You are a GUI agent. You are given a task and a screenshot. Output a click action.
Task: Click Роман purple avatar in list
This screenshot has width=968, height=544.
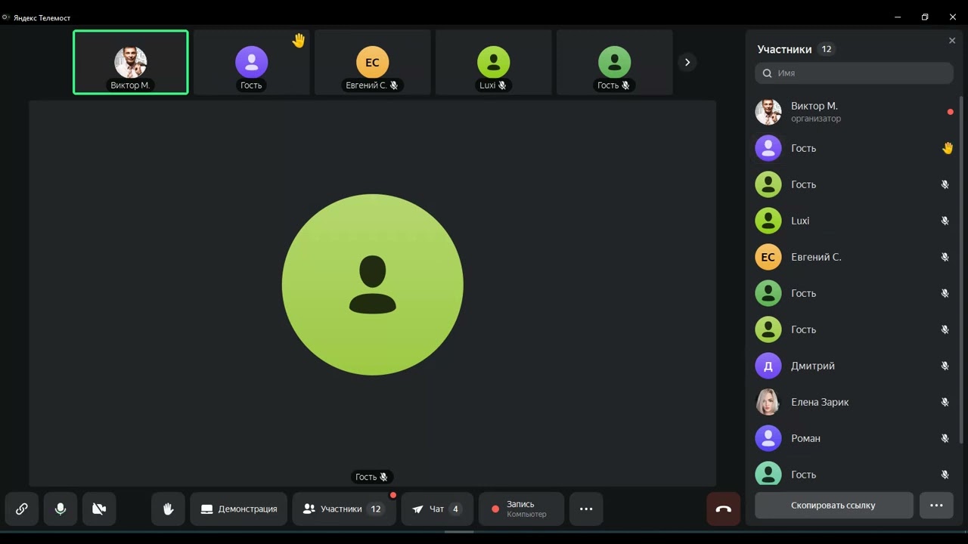coord(768,438)
